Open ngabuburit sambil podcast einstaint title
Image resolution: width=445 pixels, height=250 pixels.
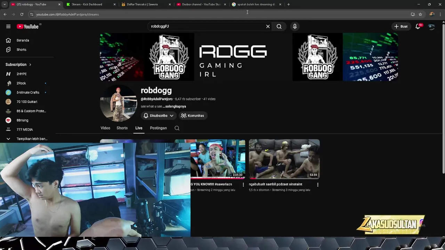[x=276, y=184]
